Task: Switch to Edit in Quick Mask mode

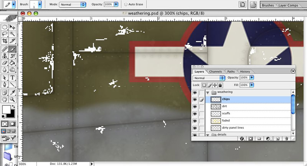Action: pyautogui.click(x=12, y=124)
